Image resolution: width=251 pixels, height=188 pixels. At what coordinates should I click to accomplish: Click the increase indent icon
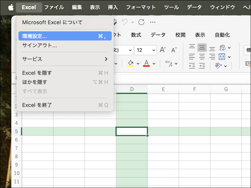pyautogui.click(x=202, y=66)
